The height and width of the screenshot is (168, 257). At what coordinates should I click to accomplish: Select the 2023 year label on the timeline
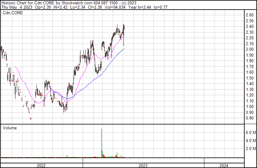(x=143, y=165)
